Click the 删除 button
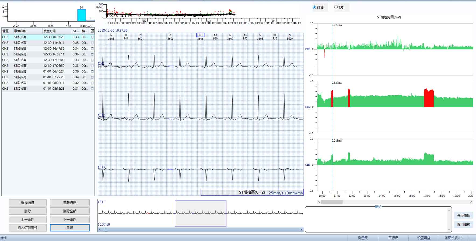The image size is (476, 241). pos(27,211)
